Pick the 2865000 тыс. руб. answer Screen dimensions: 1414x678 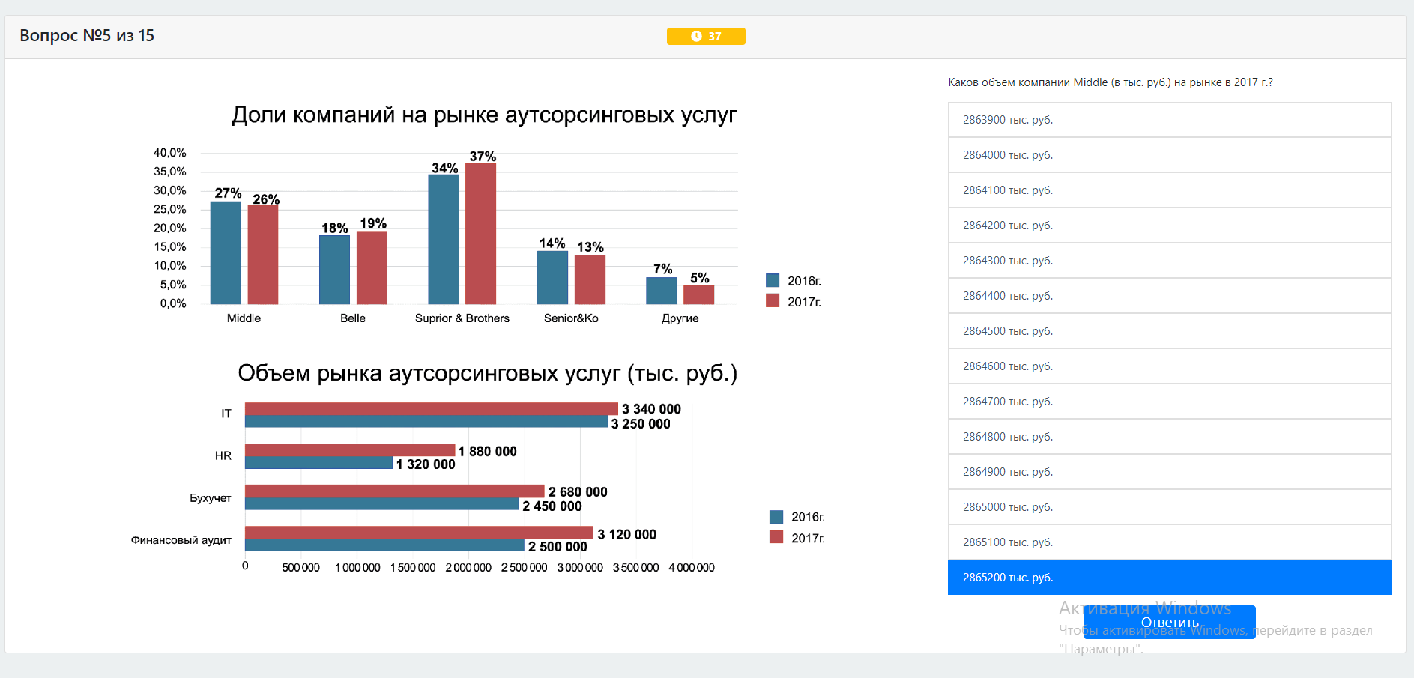click(1169, 507)
